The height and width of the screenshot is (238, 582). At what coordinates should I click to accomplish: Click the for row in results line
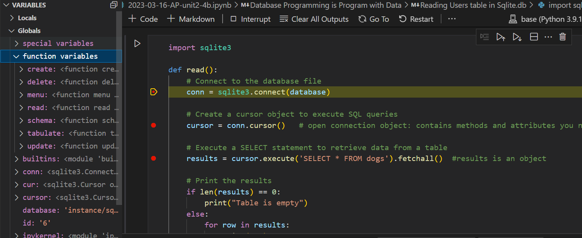[247, 225]
